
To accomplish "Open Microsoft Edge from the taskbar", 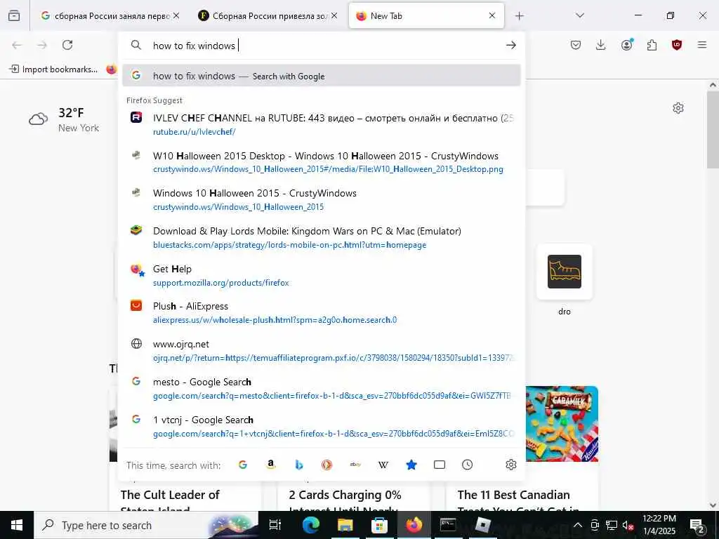I will (x=311, y=525).
